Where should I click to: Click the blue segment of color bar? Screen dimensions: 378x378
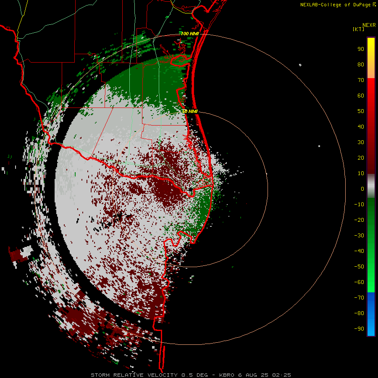tap(371, 314)
